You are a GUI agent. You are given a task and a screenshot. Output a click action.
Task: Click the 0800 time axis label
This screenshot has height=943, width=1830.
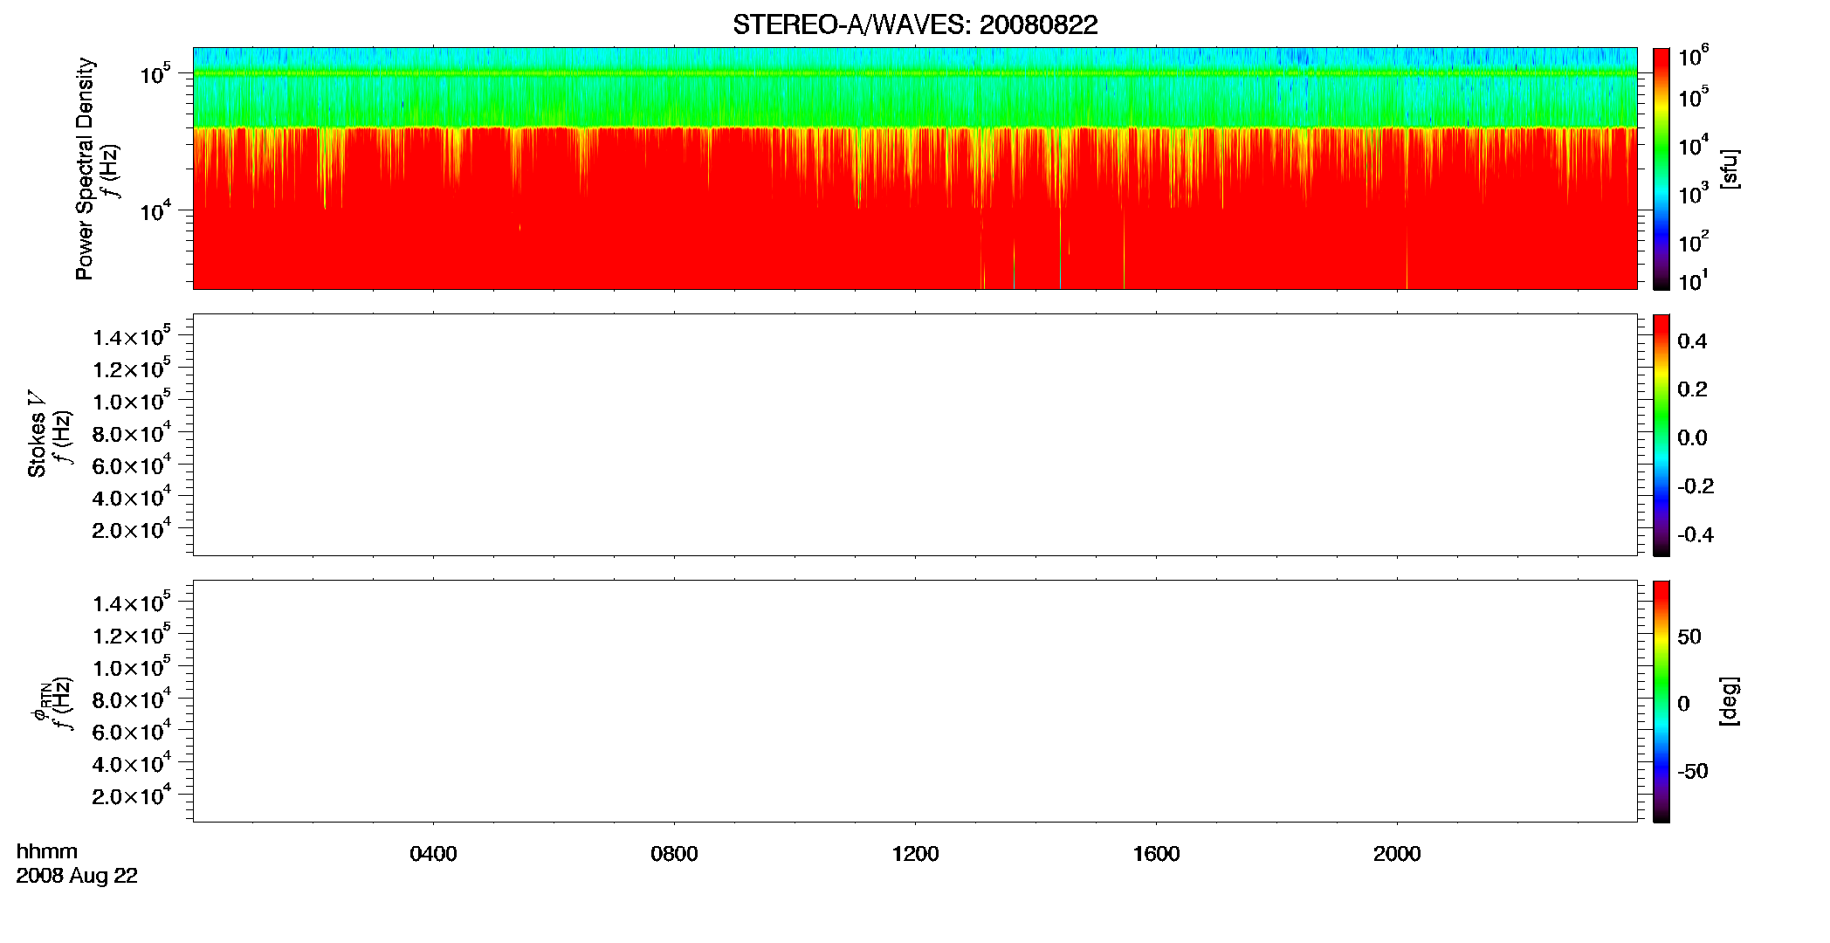[674, 854]
